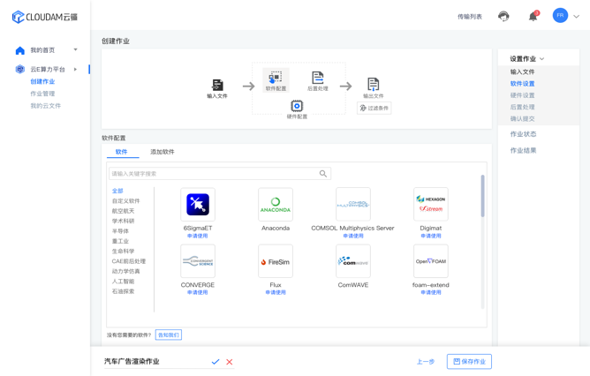Viewport: 590px width, 376px height.
Task: Click the 输入文件 step icon in workflow
Action: (x=217, y=85)
